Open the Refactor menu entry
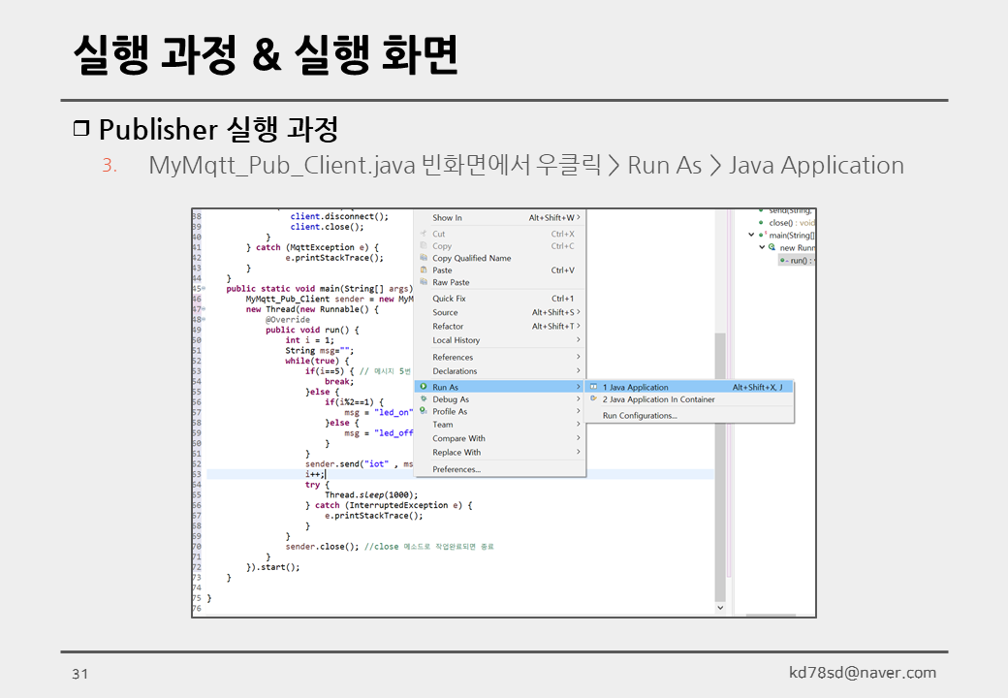The height and width of the screenshot is (698, 1008). (x=500, y=327)
